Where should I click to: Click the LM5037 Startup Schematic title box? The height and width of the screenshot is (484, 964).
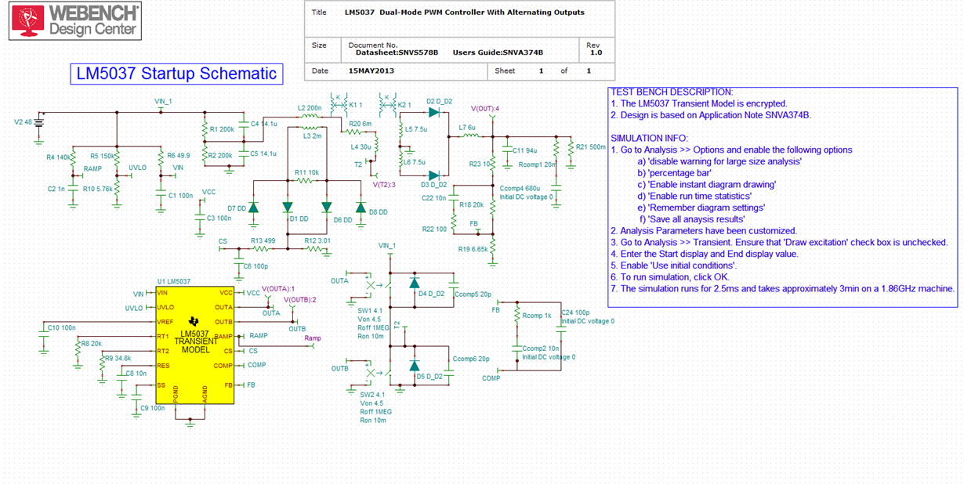click(x=176, y=74)
